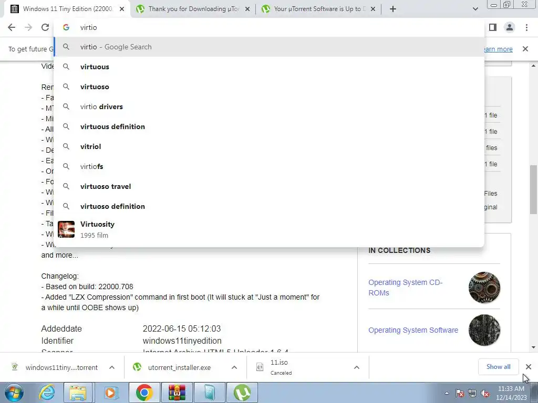Open a new browser tab
Image resolution: width=538 pixels, height=403 pixels.
coord(393,9)
